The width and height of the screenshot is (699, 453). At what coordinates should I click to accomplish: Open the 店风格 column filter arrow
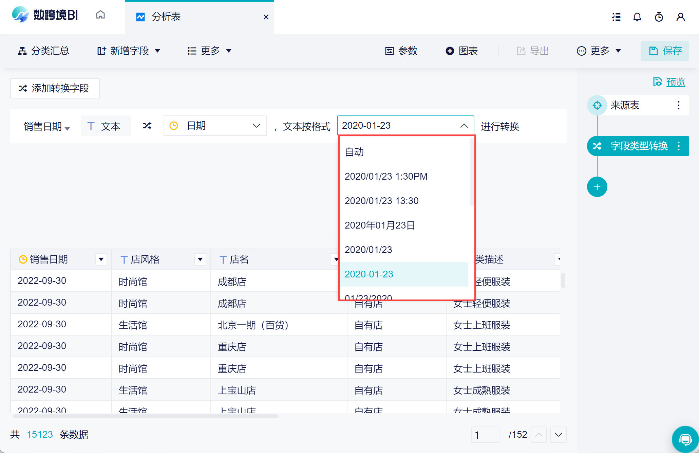200,259
